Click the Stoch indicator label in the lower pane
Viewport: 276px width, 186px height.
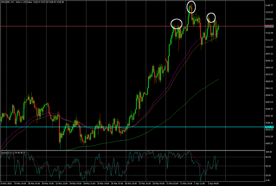tap(14, 153)
